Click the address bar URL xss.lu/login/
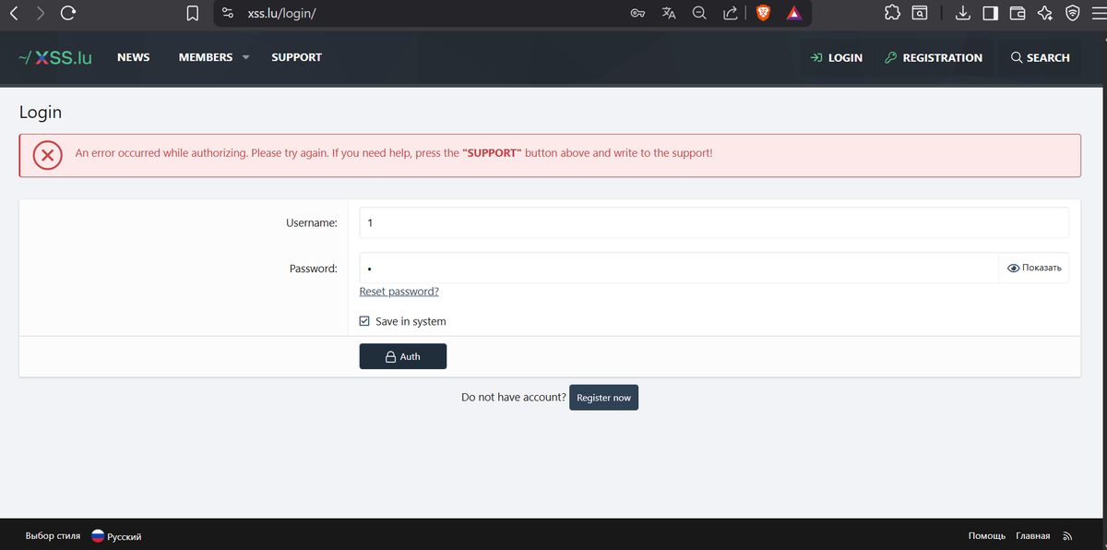This screenshot has height=550, width=1107. (x=282, y=13)
